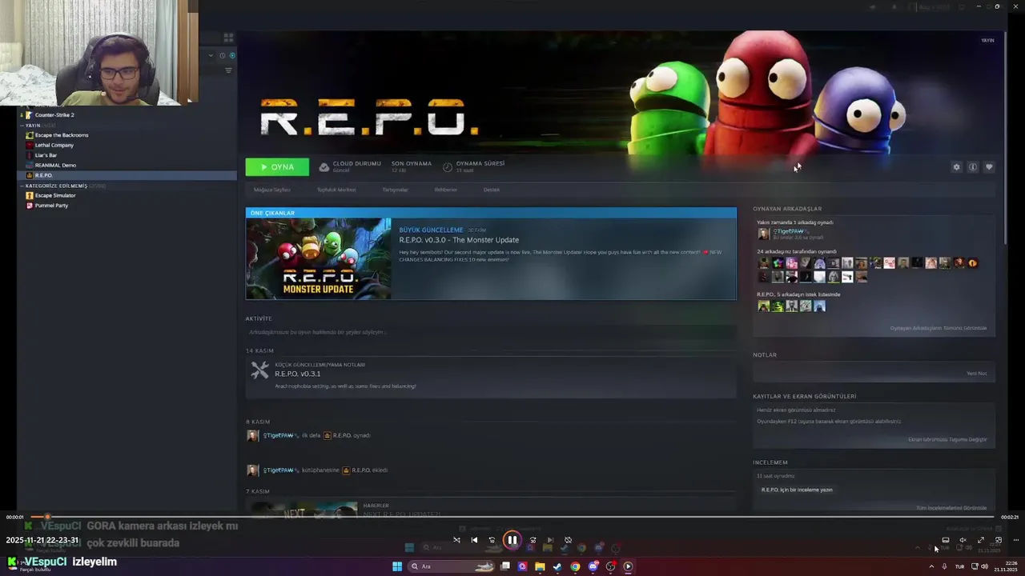The width and height of the screenshot is (1025, 576).
Task: Open File Explorer from the taskbar
Action: [x=540, y=566]
